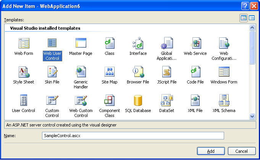Viewport: 260px width, 160px height.
Task: Switch to large icons view
Action: tap(244, 18)
